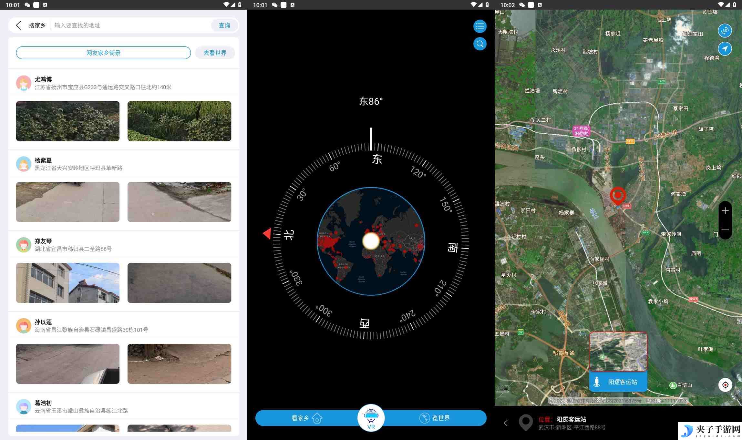Tap the address 武汉市-新洲区-平江西路88号
This screenshot has width=742, height=440.
572,427
